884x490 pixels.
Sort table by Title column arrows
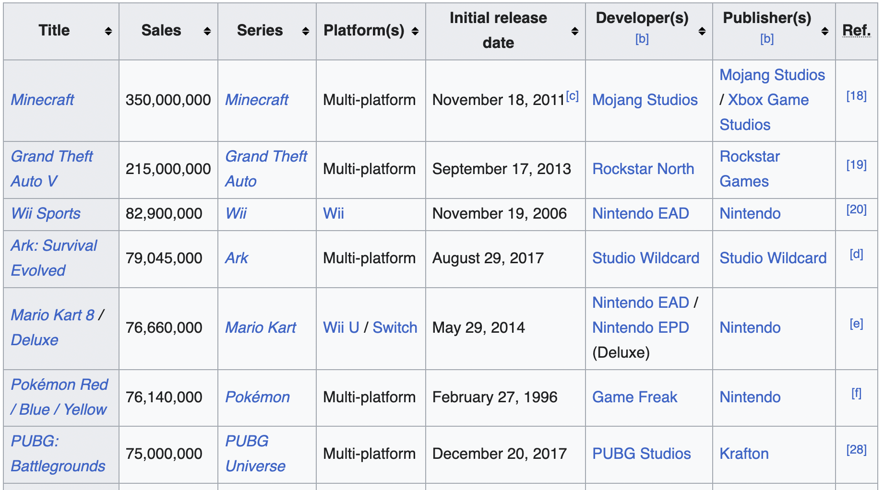tap(108, 31)
